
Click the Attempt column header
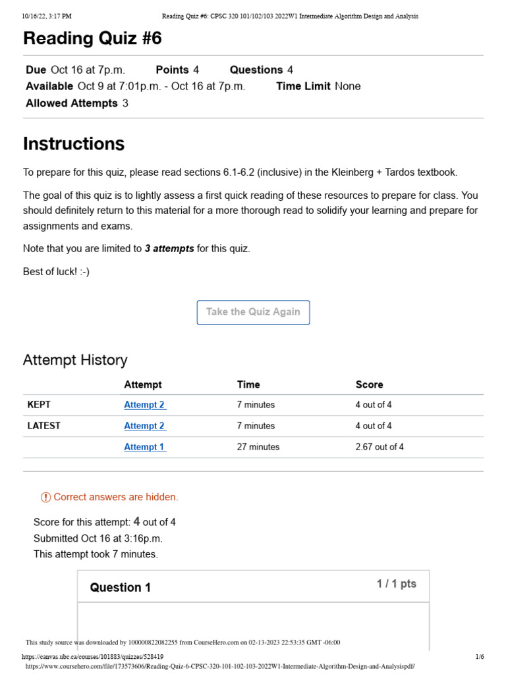[x=142, y=384]
